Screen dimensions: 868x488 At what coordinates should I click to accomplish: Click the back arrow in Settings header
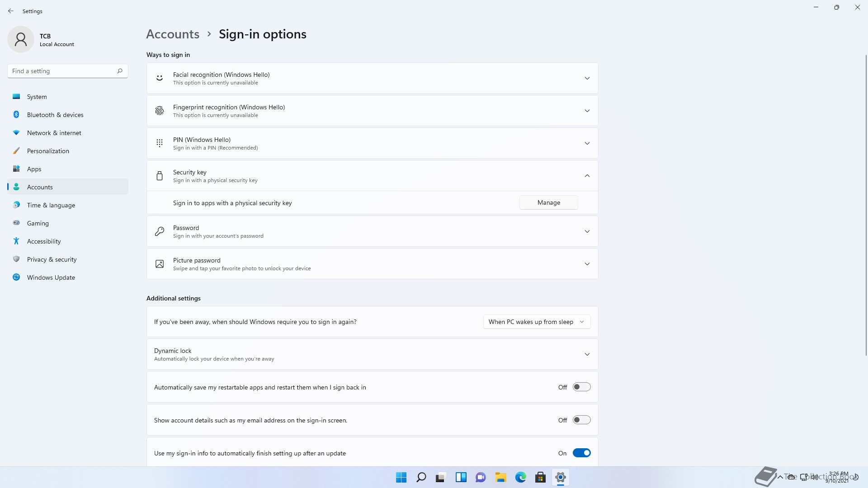click(11, 11)
